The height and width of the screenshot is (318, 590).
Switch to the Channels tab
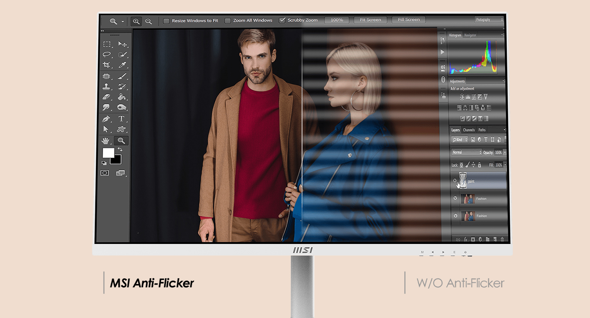[469, 130]
